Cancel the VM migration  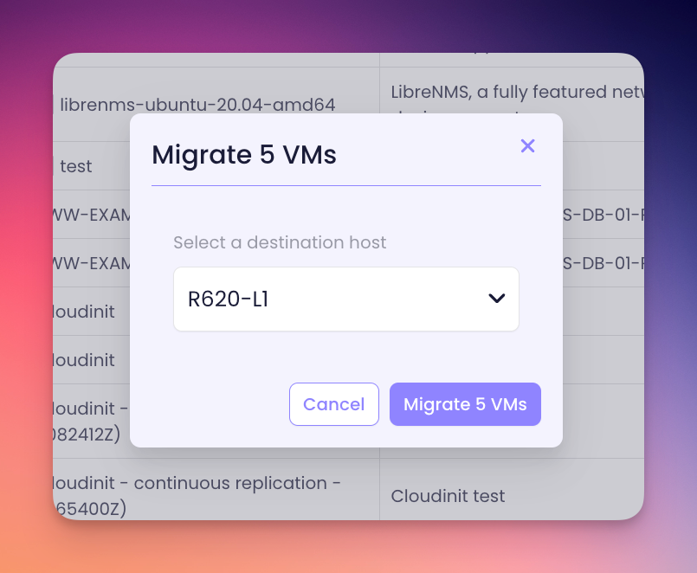[334, 404]
